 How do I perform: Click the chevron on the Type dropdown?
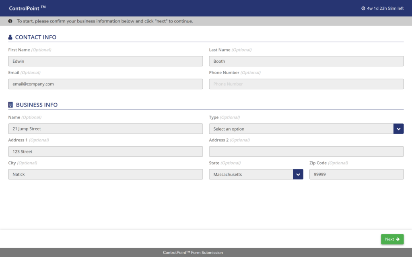pyautogui.click(x=398, y=128)
